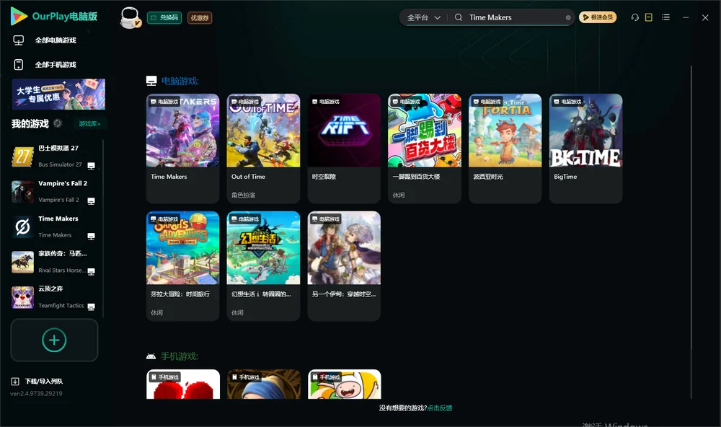Open the yellow bookmark panel icon
The width and height of the screenshot is (721, 427).
[x=649, y=17]
